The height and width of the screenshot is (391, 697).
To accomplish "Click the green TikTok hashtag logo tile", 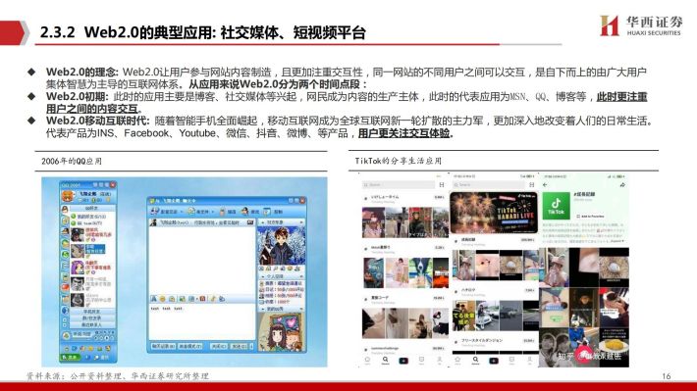I will (x=556, y=206).
